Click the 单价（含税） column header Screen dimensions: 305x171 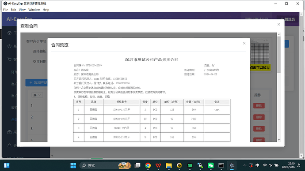(x=172, y=102)
